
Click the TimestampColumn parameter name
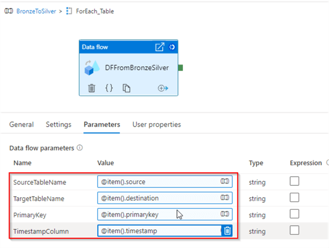point(41,231)
